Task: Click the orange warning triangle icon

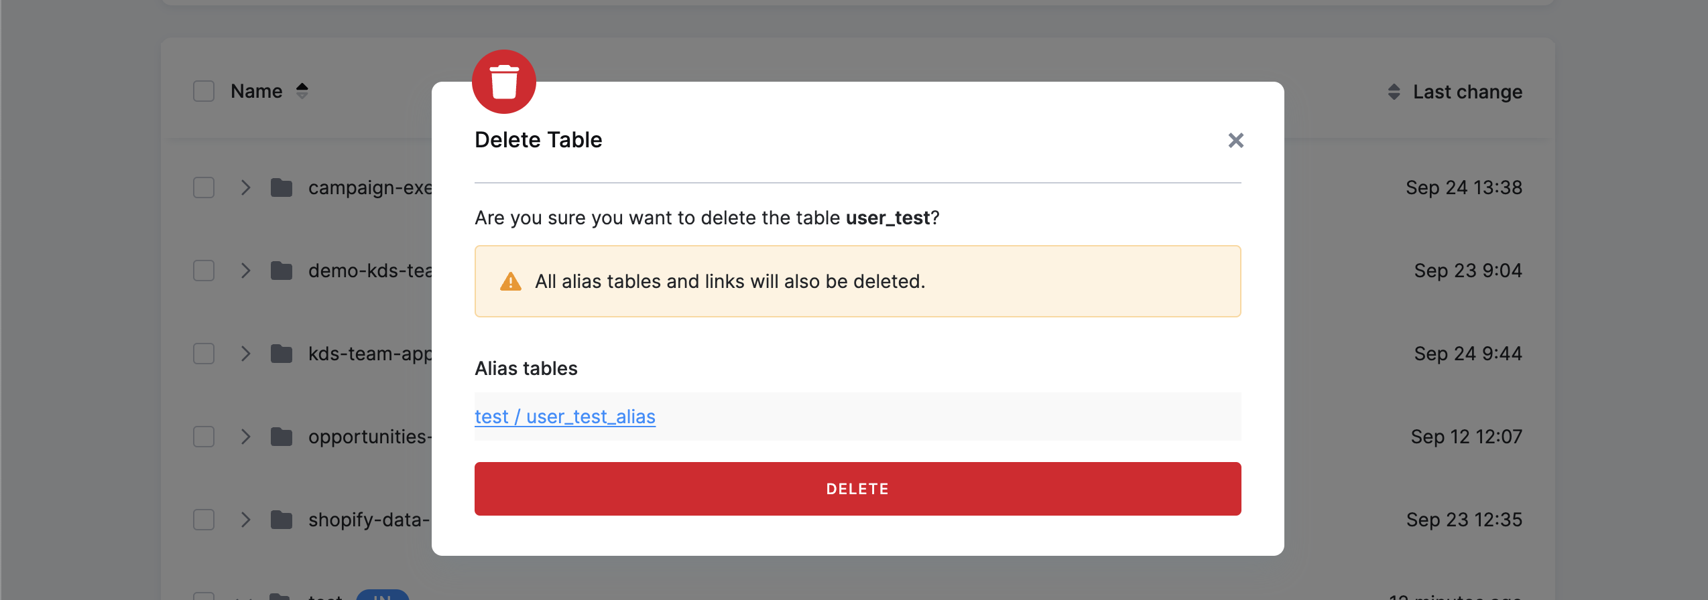Action: [511, 281]
